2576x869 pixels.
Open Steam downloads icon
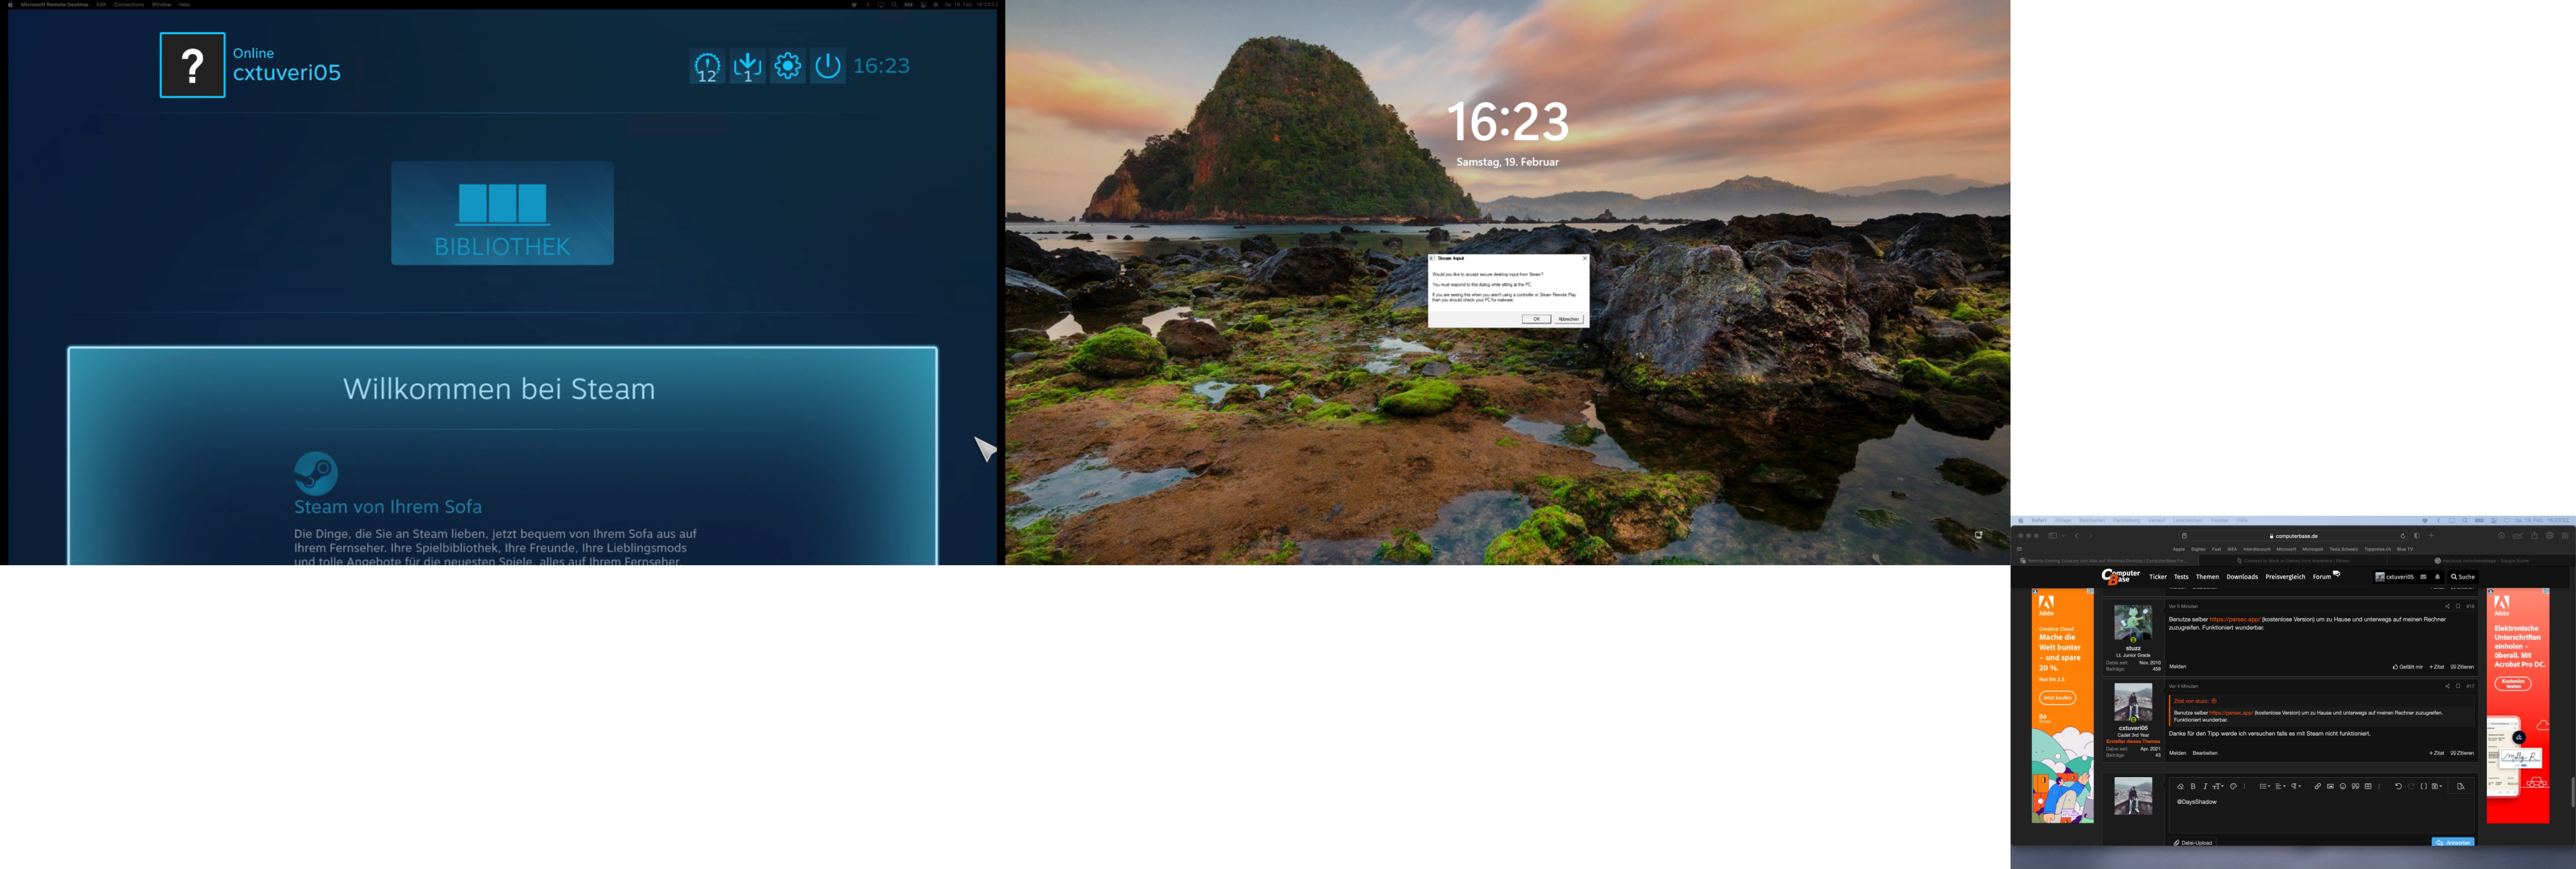point(747,66)
